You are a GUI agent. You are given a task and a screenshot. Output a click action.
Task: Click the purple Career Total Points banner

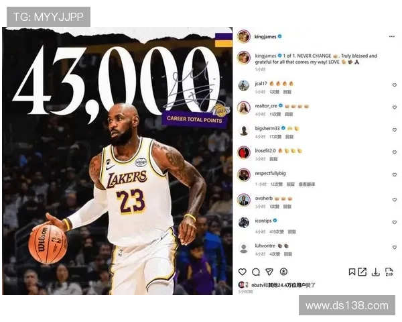(x=194, y=119)
